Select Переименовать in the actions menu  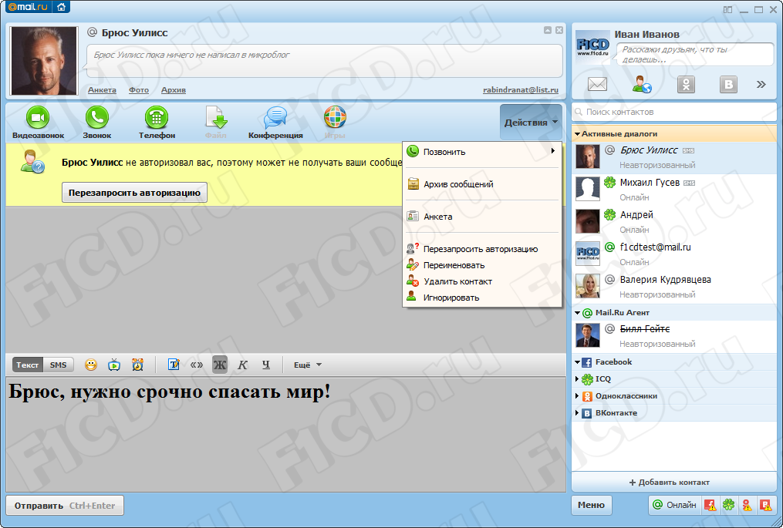[482, 265]
